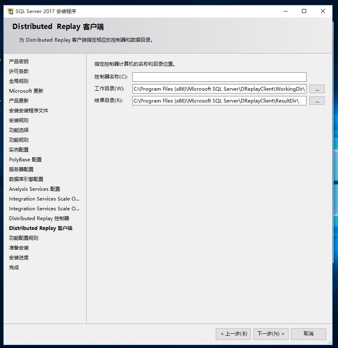338x348 pixels.
Task: Proceed with the 下一步(N) button
Action: (x=271, y=334)
